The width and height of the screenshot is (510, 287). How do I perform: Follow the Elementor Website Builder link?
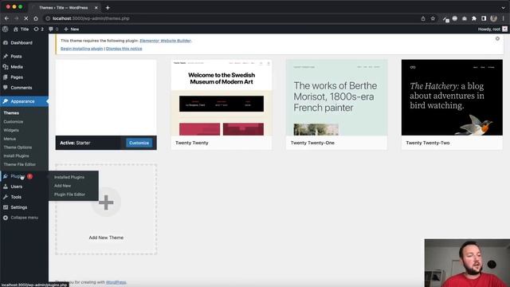165,41
